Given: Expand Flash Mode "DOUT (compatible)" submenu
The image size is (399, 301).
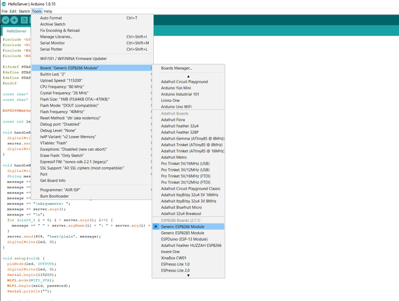Looking at the screenshot, I should [x=92, y=106].
